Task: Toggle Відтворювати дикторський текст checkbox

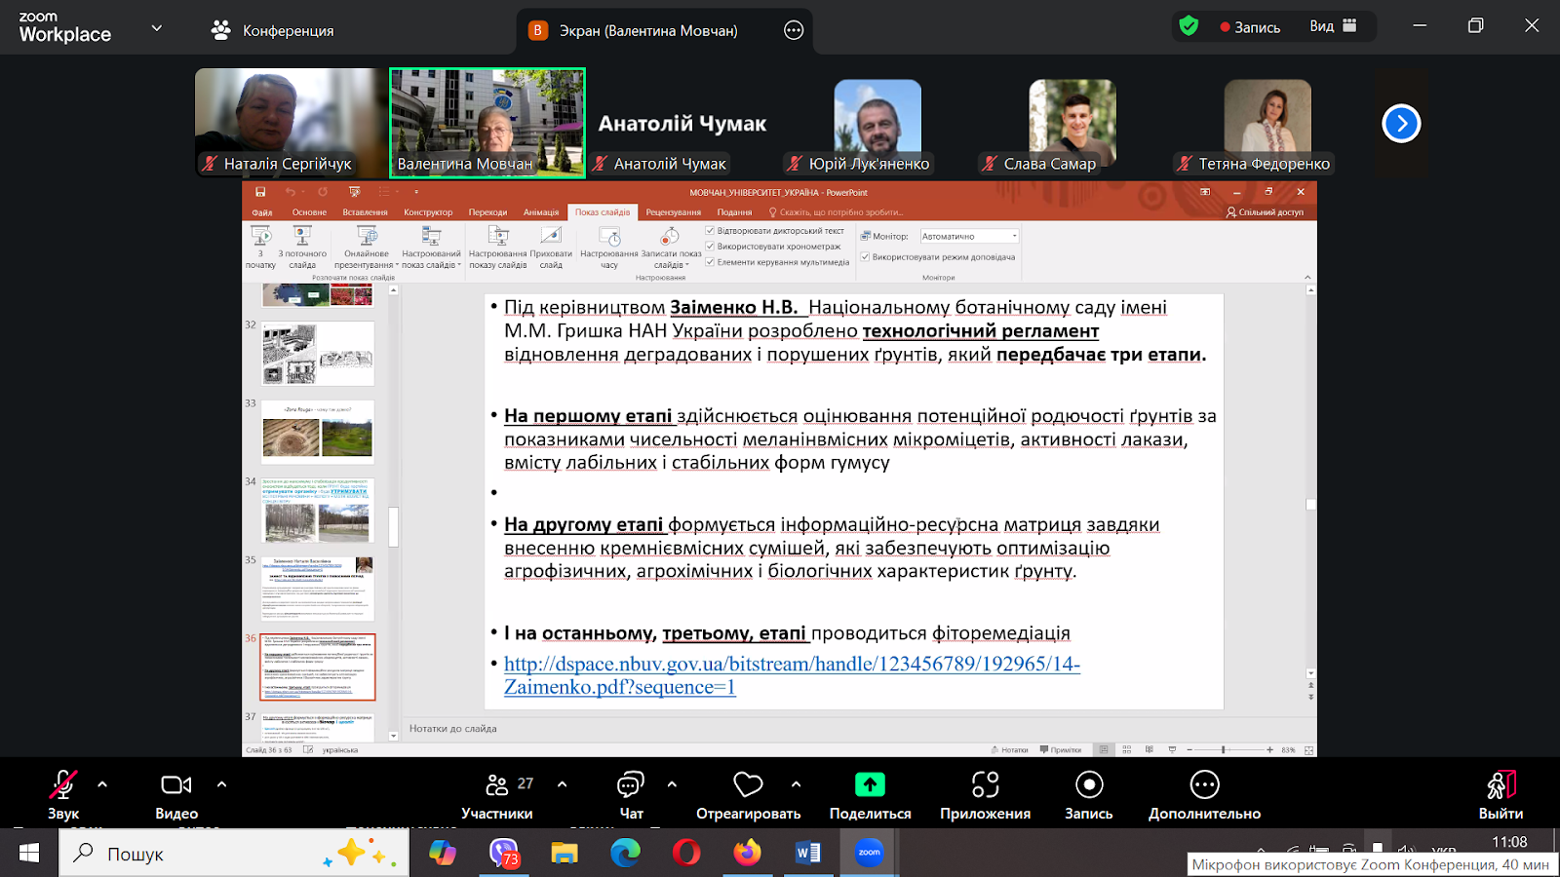Action: (x=710, y=231)
